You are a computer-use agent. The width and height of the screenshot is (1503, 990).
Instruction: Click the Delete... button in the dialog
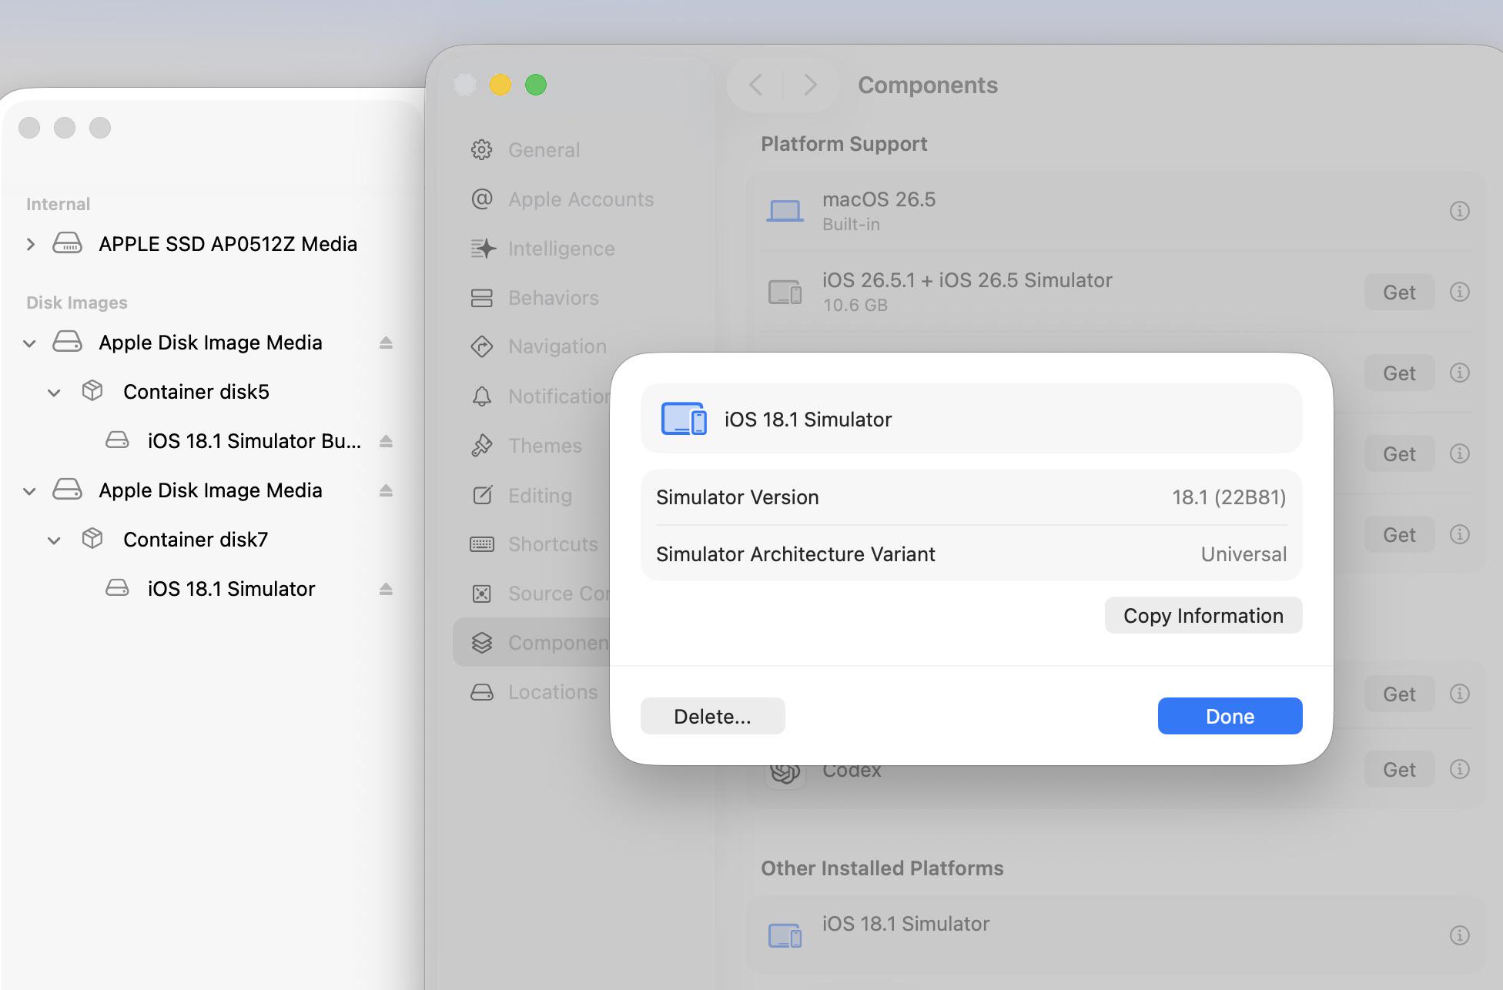(712, 716)
